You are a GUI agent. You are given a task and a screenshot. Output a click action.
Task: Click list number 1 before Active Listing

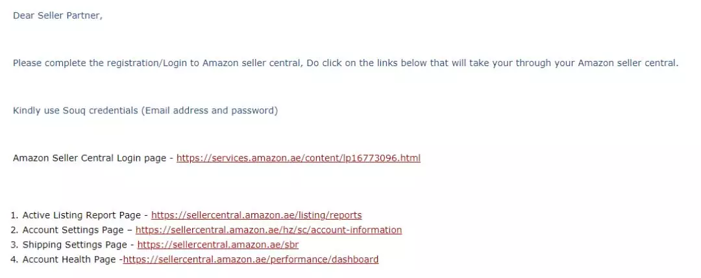(x=14, y=215)
